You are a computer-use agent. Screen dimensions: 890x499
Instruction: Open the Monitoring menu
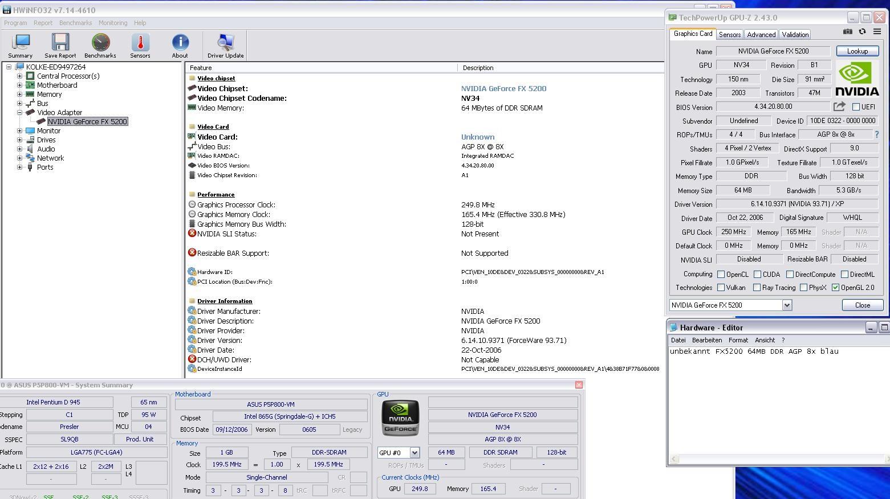click(x=113, y=23)
